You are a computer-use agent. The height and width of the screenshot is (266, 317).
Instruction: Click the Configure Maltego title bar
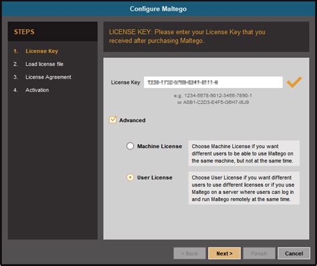coord(158,9)
